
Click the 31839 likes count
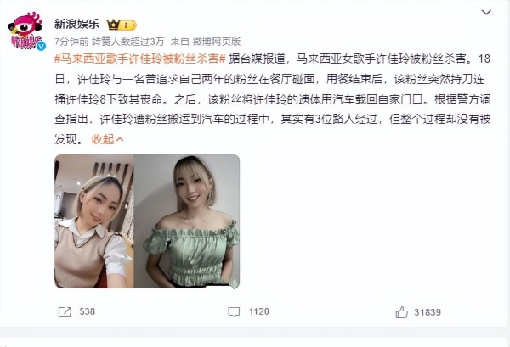(x=428, y=312)
